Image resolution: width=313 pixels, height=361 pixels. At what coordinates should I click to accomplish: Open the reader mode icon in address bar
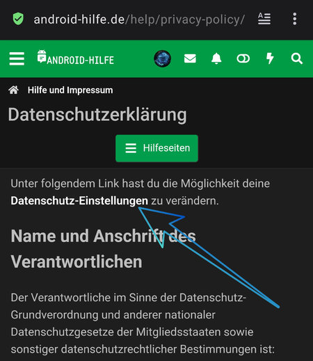coord(264,19)
